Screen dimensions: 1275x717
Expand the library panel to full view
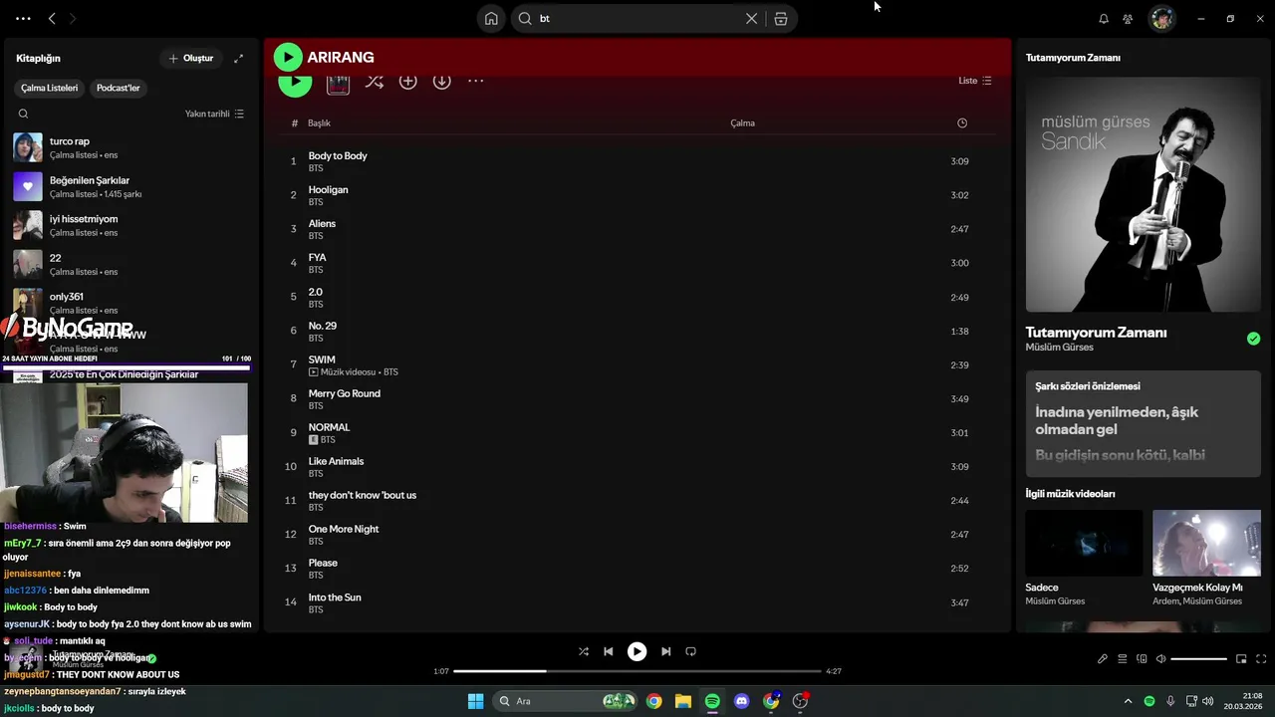pyautogui.click(x=238, y=58)
